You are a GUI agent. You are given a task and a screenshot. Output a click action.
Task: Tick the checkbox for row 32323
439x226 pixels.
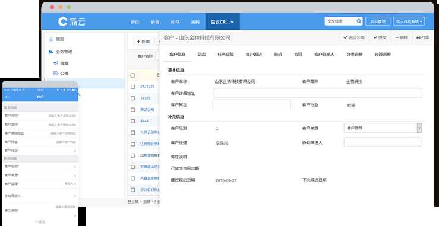click(132, 98)
